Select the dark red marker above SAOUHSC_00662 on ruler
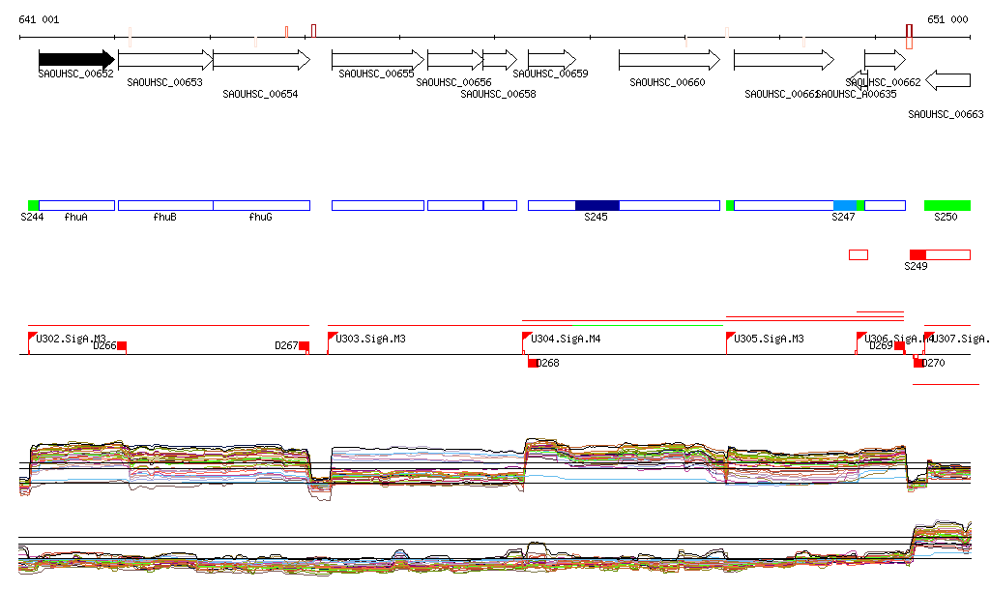The image size is (990, 591). pos(909,31)
